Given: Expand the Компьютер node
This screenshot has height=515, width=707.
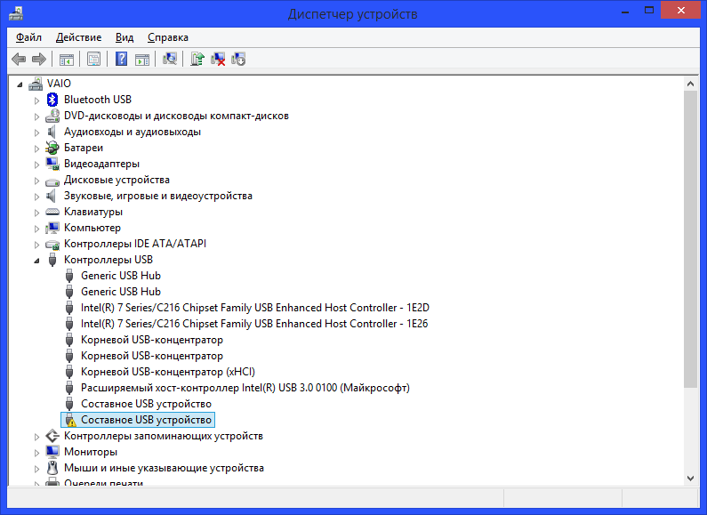Looking at the screenshot, I should pyautogui.click(x=36, y=229).
